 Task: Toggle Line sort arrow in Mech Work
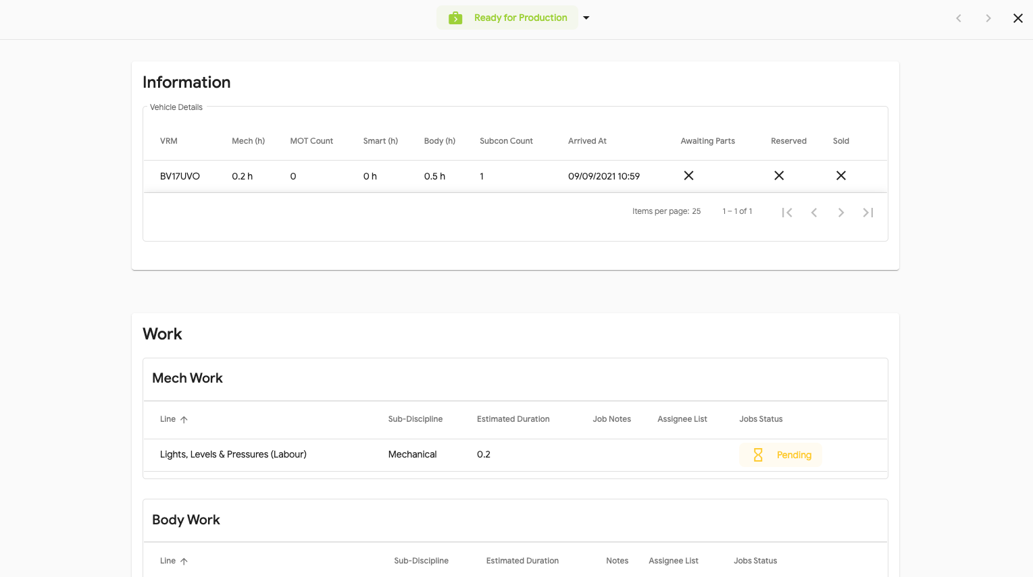[x=184, y=420]
